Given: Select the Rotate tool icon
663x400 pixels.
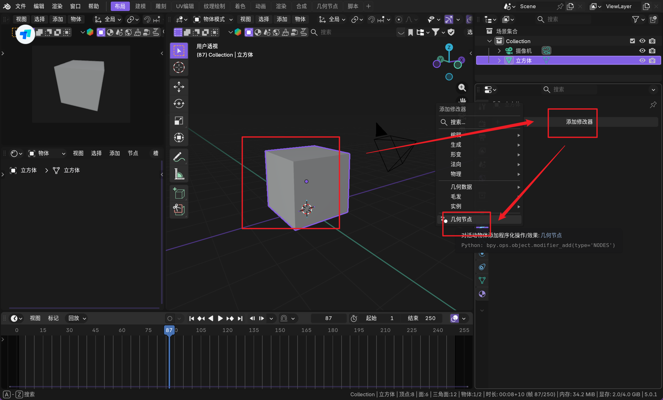Looking at the screenshot, I should 179,104.
